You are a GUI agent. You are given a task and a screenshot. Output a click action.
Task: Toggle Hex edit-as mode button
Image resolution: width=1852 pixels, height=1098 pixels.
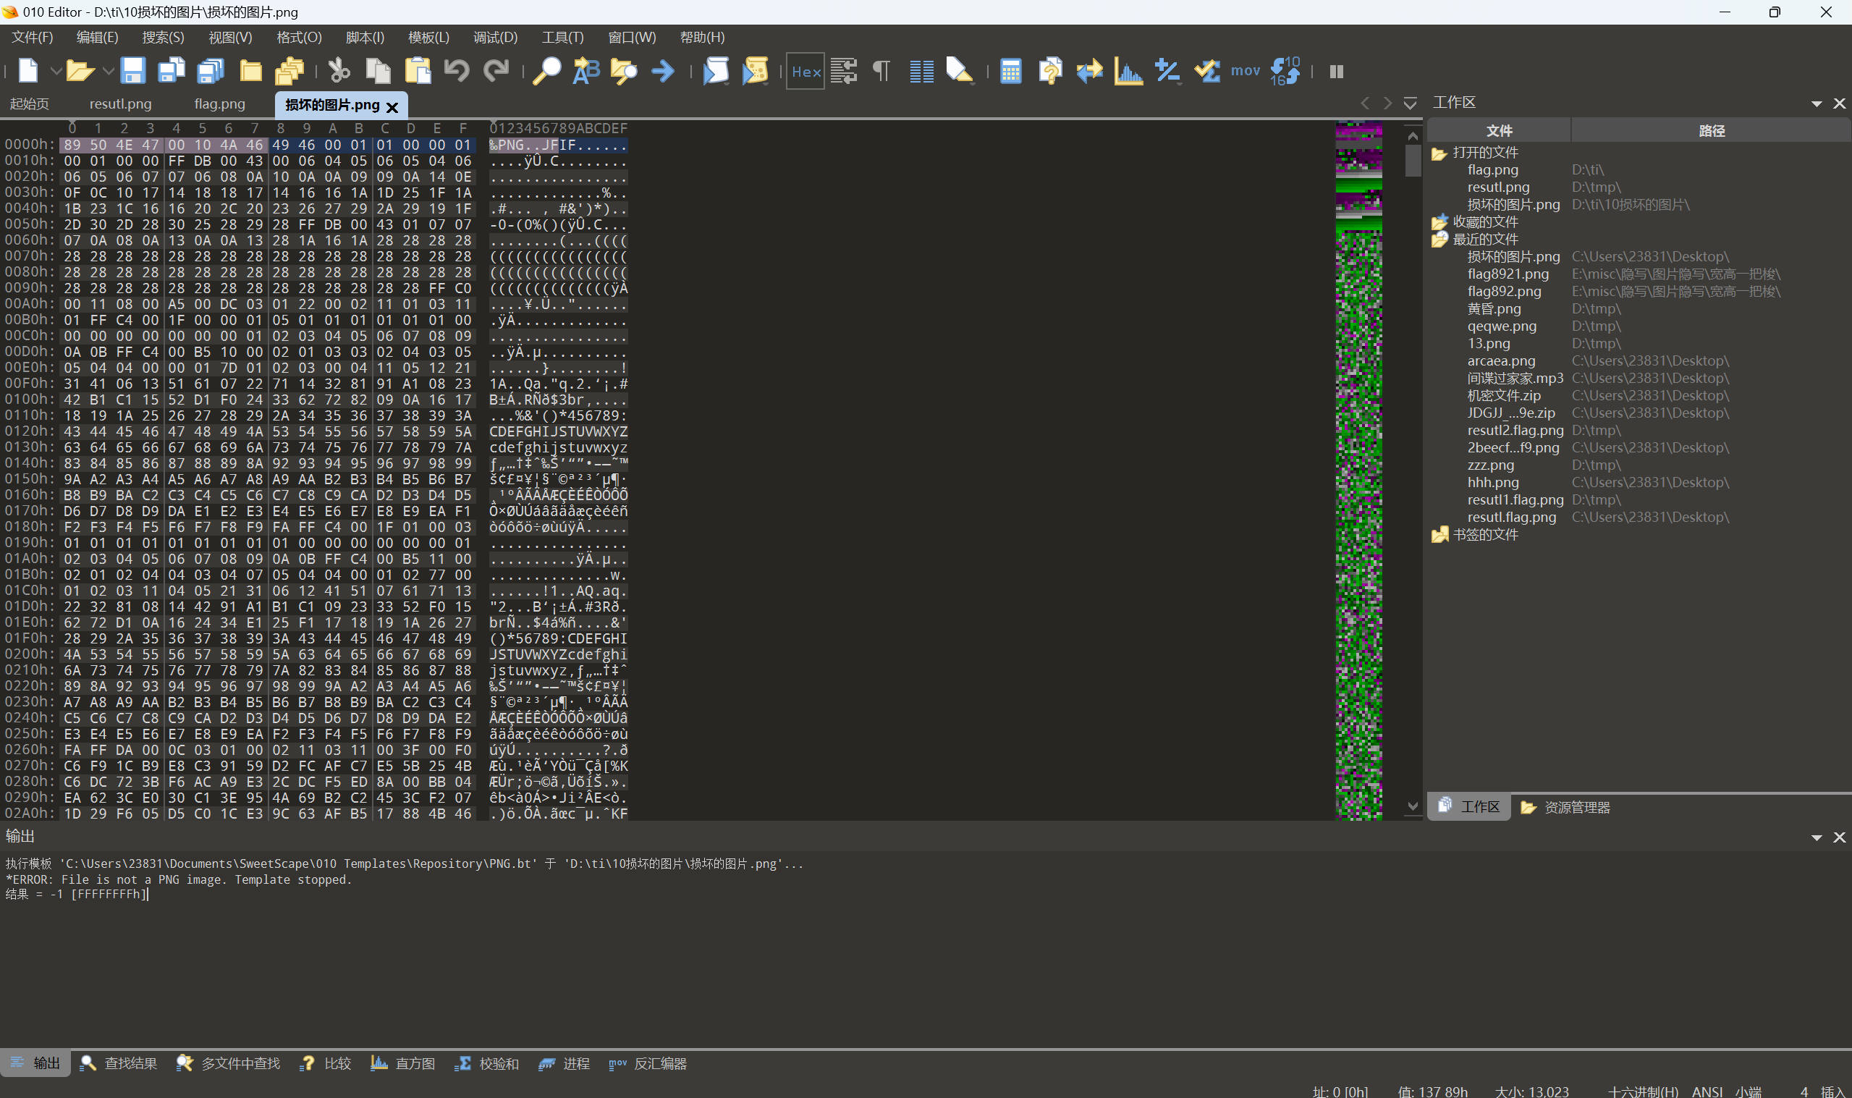[806, 71]
